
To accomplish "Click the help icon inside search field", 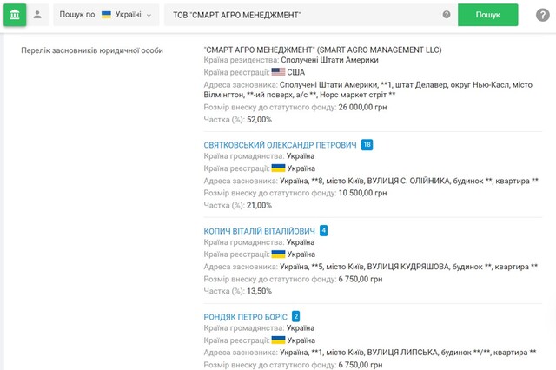I will coord(447,15).
